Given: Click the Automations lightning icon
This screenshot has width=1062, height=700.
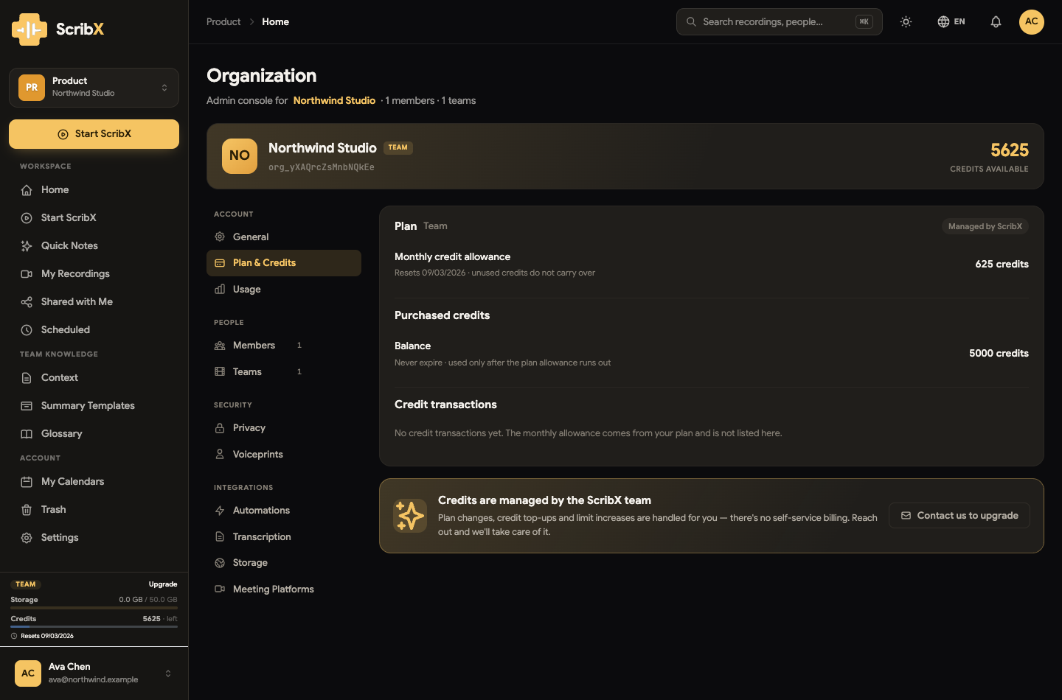Looking at the screenshot, I should 220,511.
